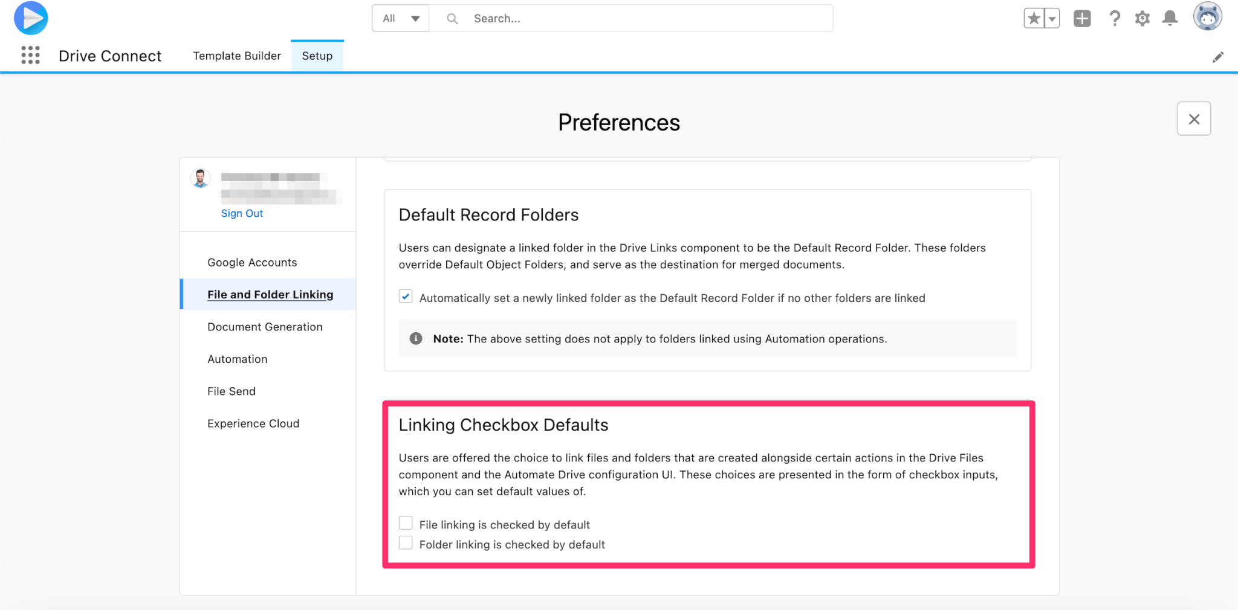This screenshot has height=610, width=1238.
Task: Click the Preferences heading
Action: [619, 123]
